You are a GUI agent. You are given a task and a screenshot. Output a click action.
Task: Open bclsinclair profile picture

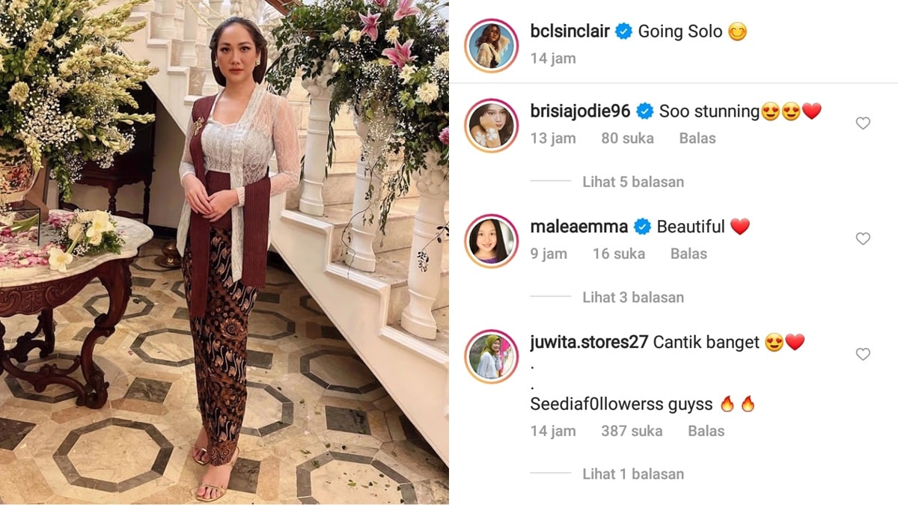[492, 45]
